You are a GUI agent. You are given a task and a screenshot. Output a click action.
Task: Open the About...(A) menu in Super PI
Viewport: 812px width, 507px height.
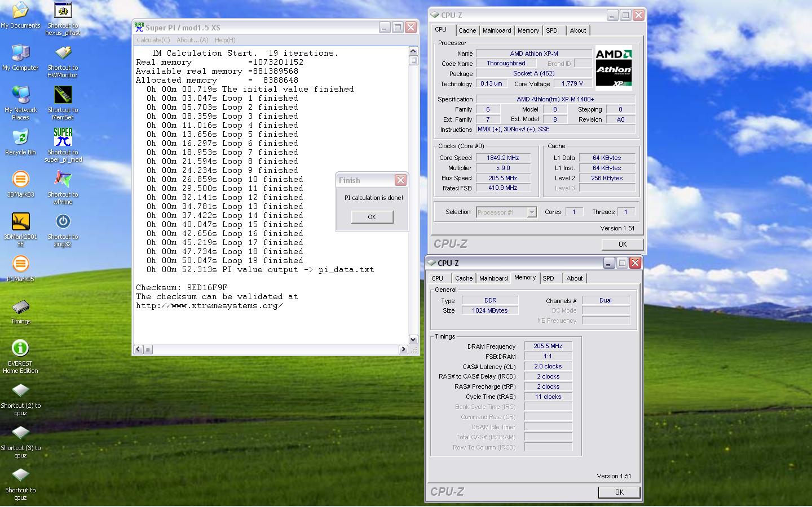coord(192,40)
